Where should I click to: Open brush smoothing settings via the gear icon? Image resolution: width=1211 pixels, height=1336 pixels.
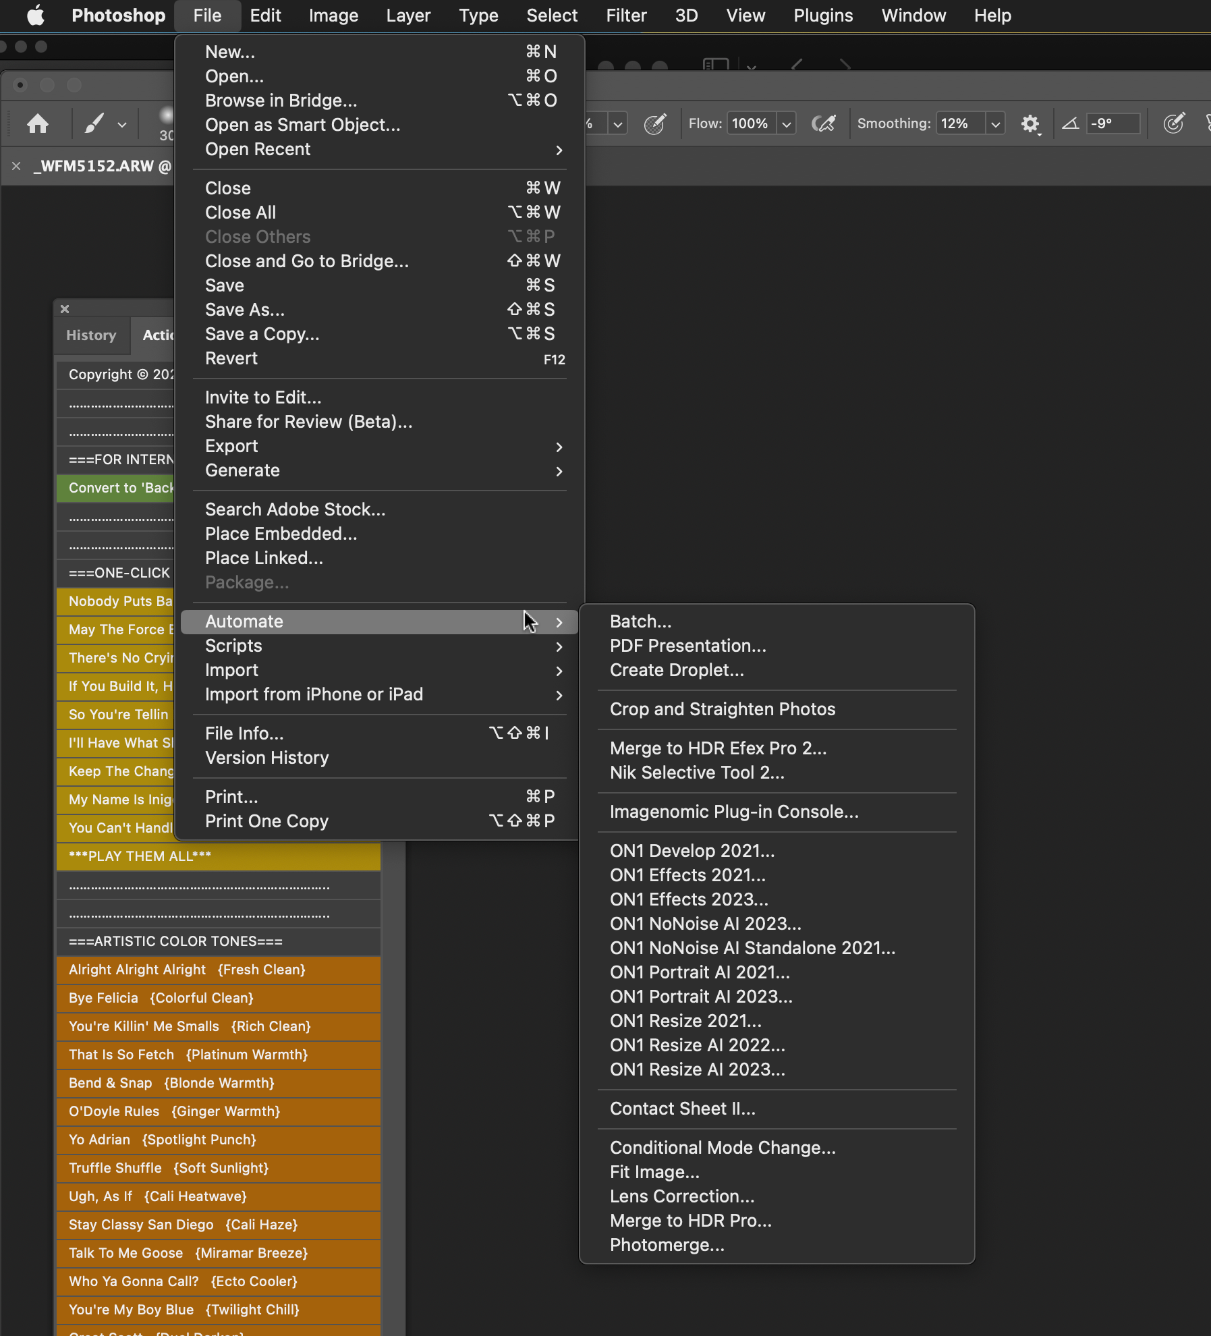click(1030, 123)
